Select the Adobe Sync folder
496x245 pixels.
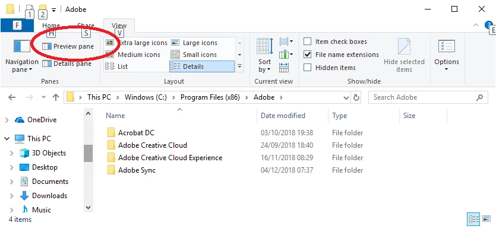(x=137, y=170)
